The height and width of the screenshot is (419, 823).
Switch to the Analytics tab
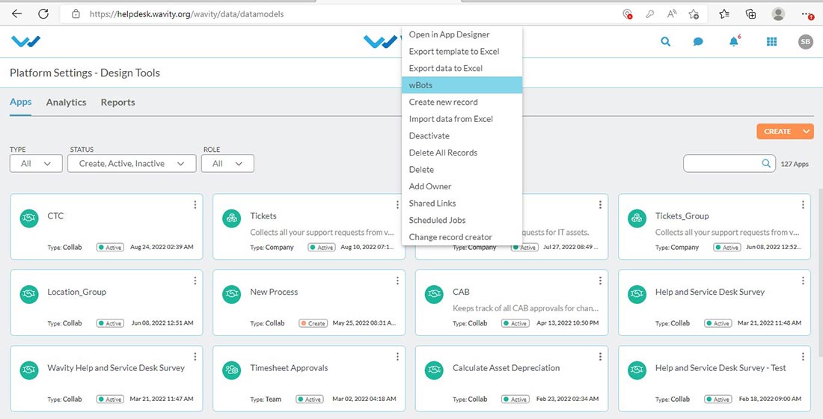66,103
